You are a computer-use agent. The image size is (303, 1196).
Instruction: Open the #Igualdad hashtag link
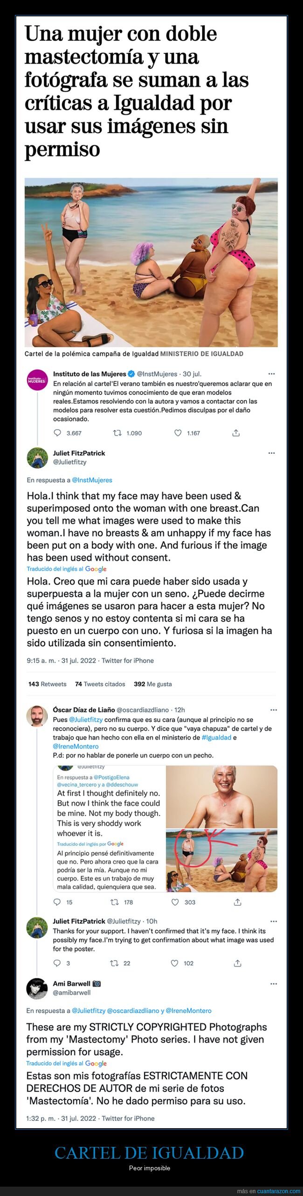point(216,738)
